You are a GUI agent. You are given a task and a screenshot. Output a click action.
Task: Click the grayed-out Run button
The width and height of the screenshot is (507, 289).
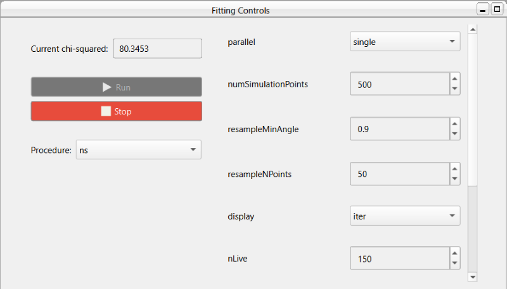point(117,87)
